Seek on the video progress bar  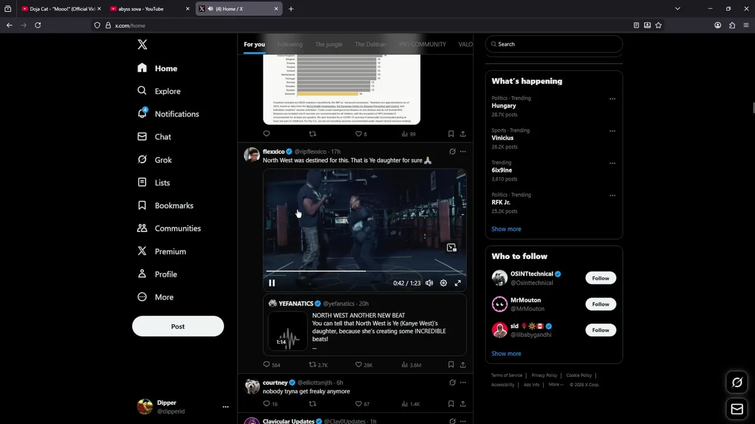365,271
